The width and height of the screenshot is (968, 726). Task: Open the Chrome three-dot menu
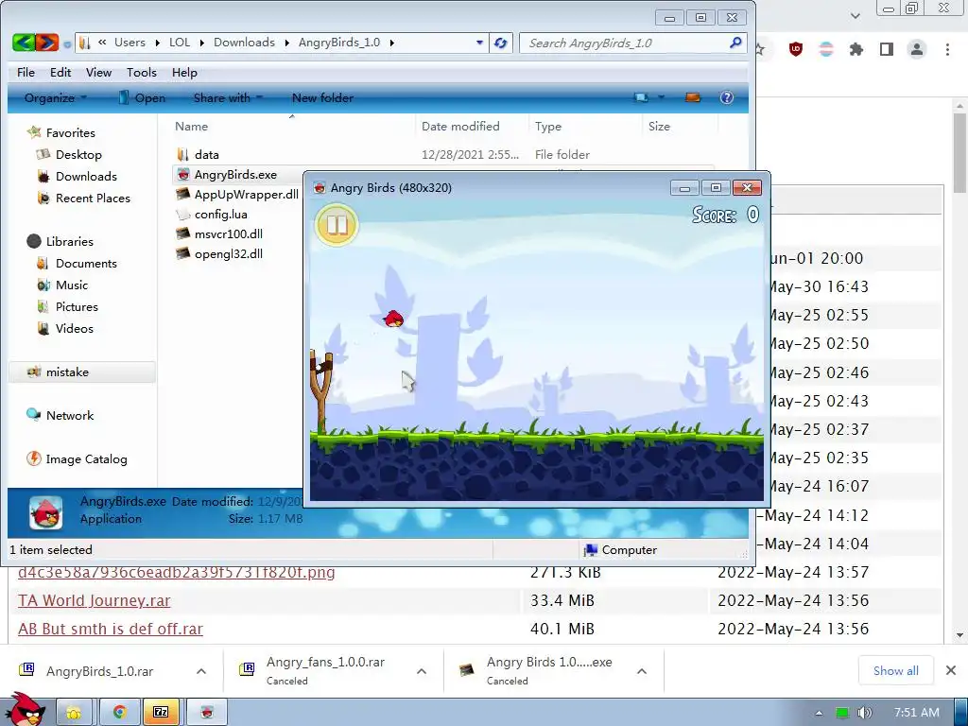(x=947, y=49)
